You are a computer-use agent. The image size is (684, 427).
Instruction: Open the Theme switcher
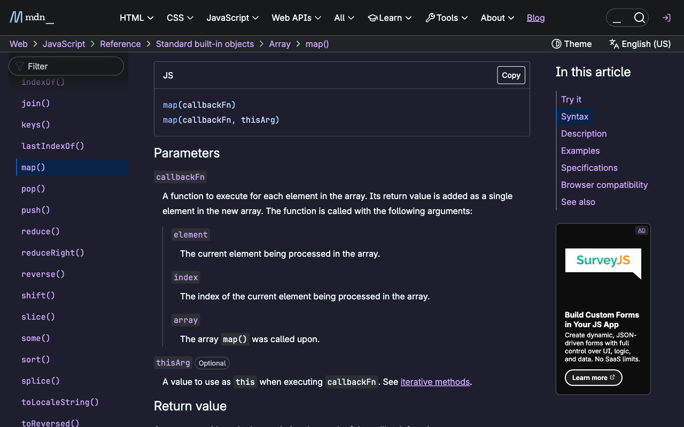tap(571, 44)
